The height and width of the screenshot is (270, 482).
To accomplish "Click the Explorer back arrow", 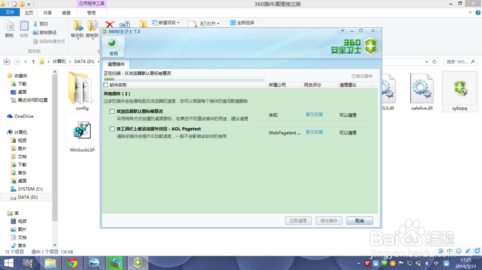I will [7, 61].
